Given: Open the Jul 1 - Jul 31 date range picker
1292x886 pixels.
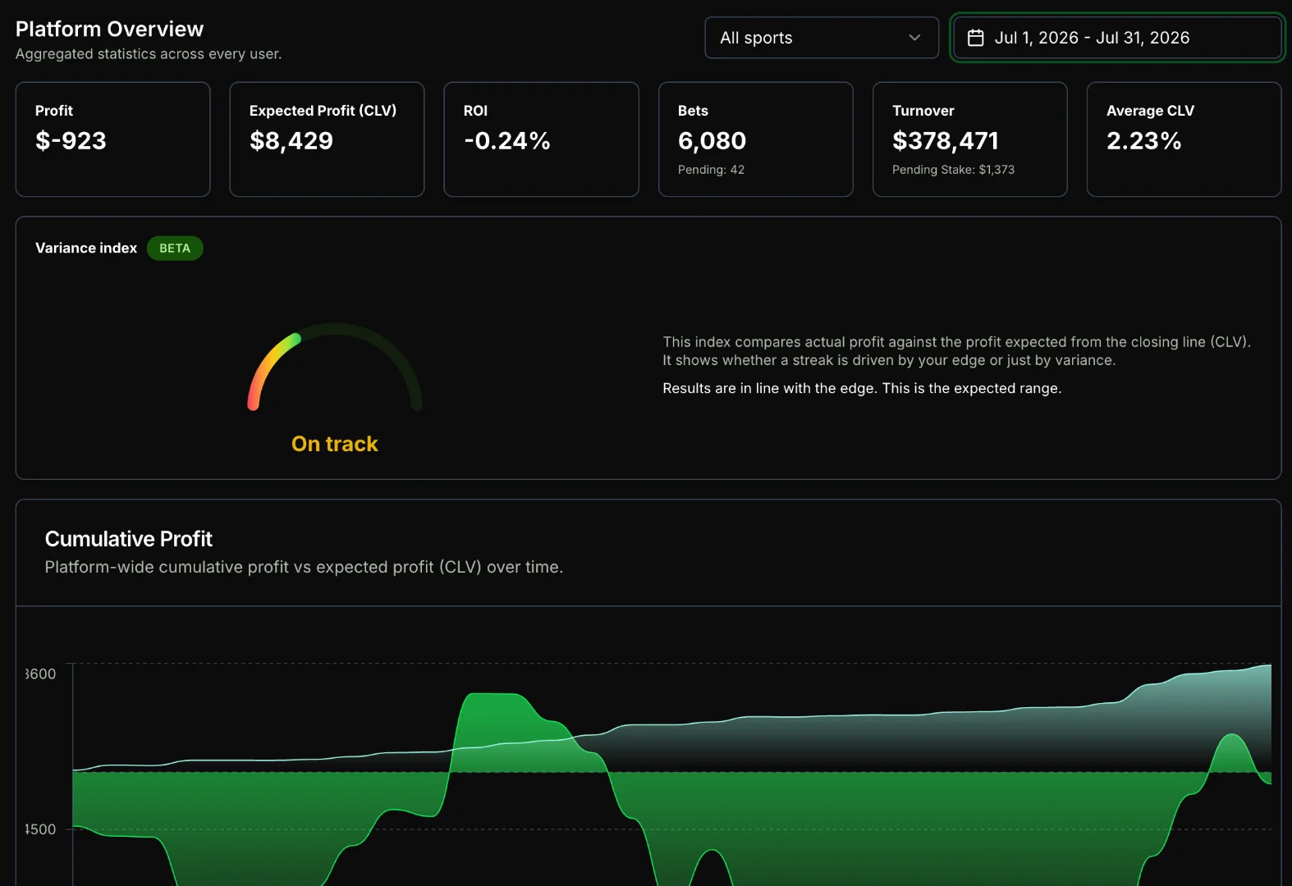Looking at the screenshot, I should click(x=1117, y=38).
